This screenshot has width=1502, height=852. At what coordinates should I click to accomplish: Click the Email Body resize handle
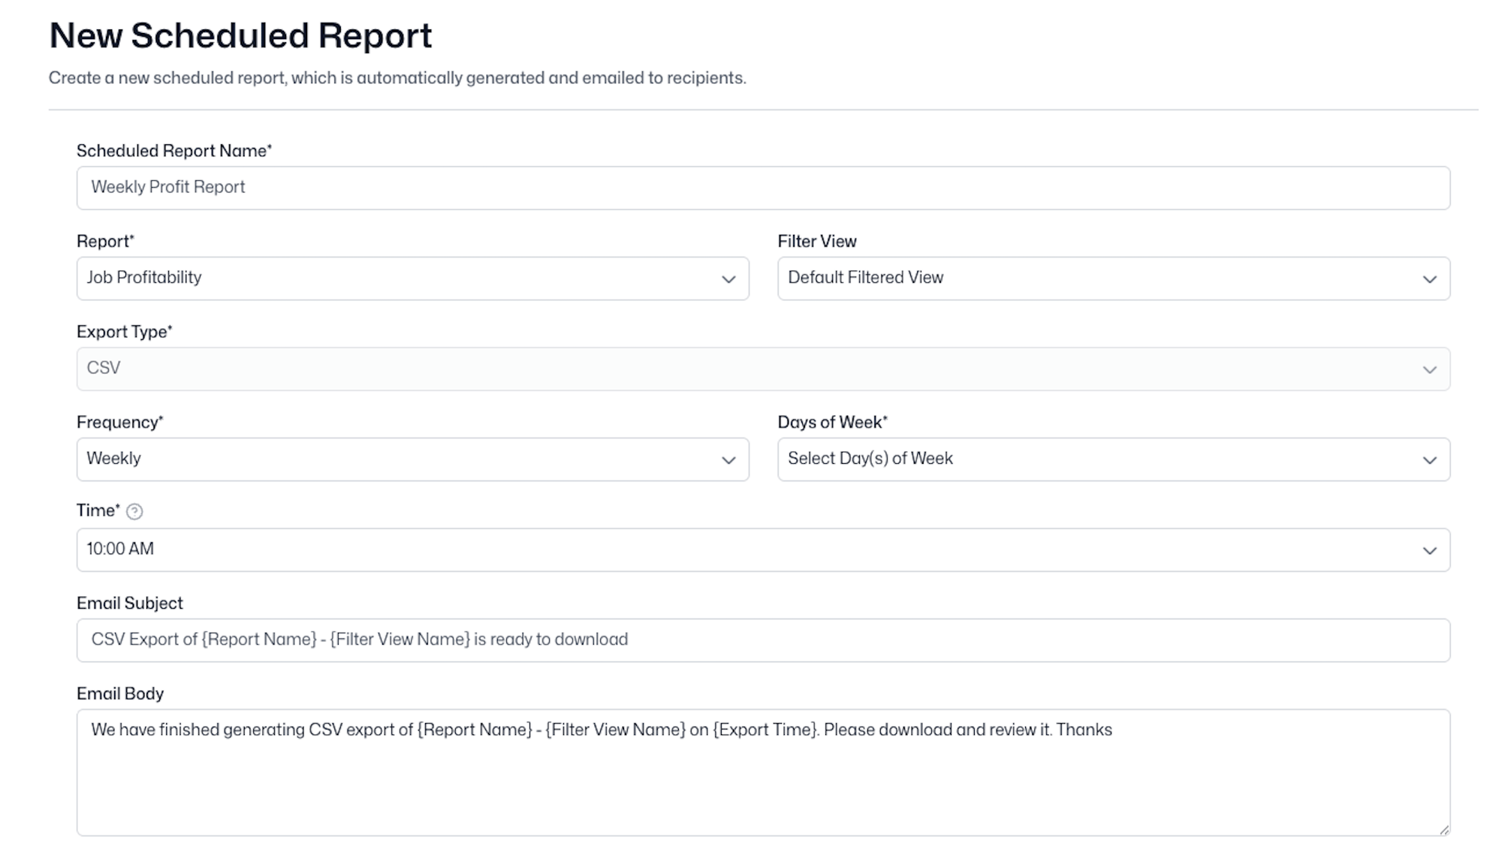[x=1443, y=829]
